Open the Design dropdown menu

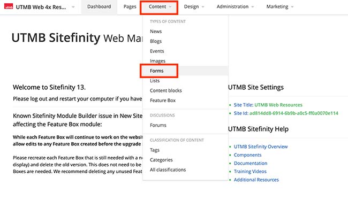[x=194, y=7]
